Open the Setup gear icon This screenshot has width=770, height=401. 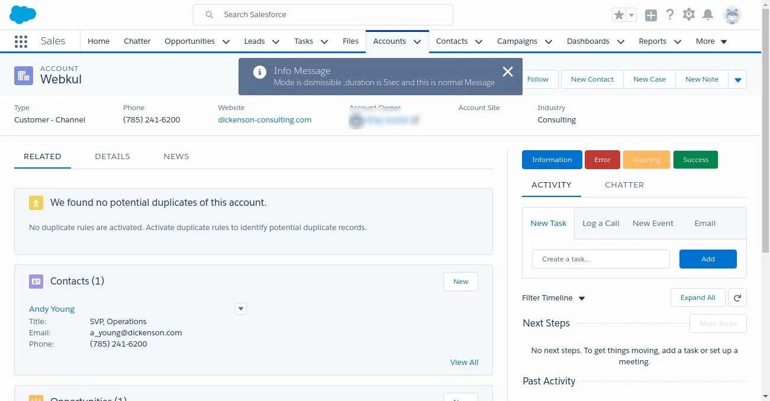coord(689,15)
